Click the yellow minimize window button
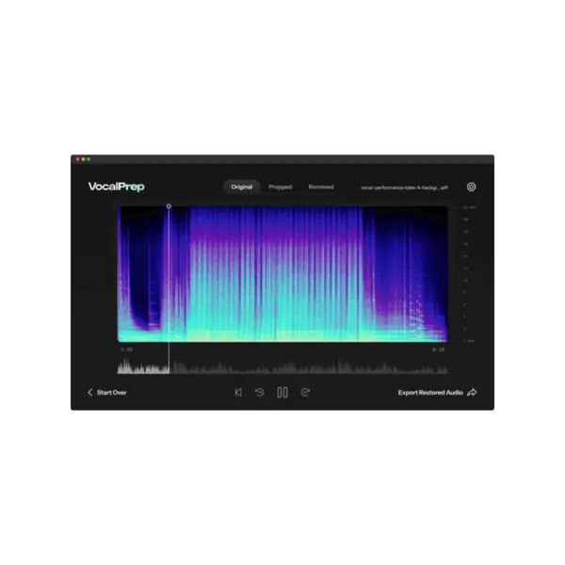Image resolution: width=565 pixels, height=565 pixels. click(x=83, y=159)
